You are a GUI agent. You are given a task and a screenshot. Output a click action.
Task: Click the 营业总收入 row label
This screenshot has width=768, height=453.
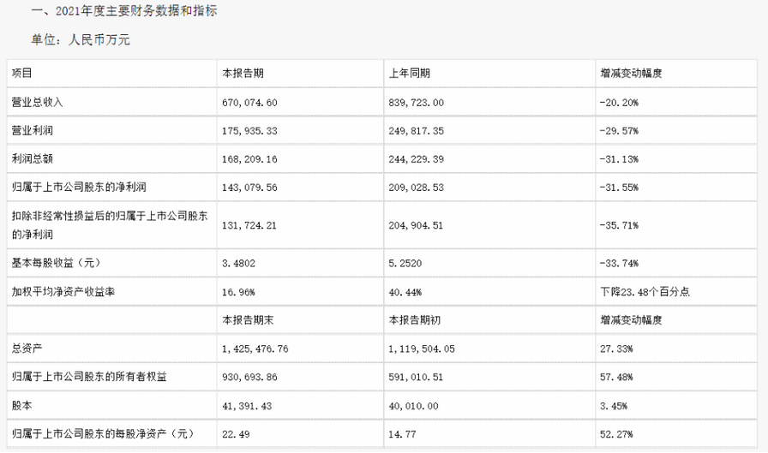click(x=37, y=102)
